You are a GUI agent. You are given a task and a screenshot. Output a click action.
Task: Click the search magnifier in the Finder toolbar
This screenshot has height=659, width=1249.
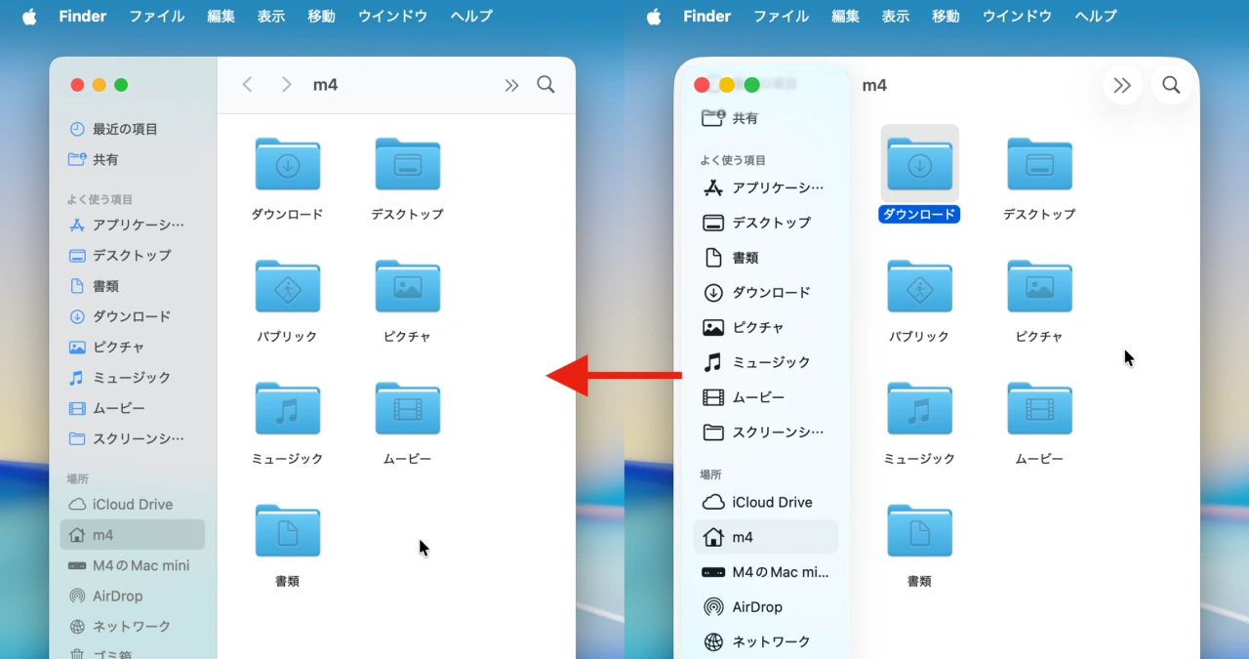(x=545, y=85)
